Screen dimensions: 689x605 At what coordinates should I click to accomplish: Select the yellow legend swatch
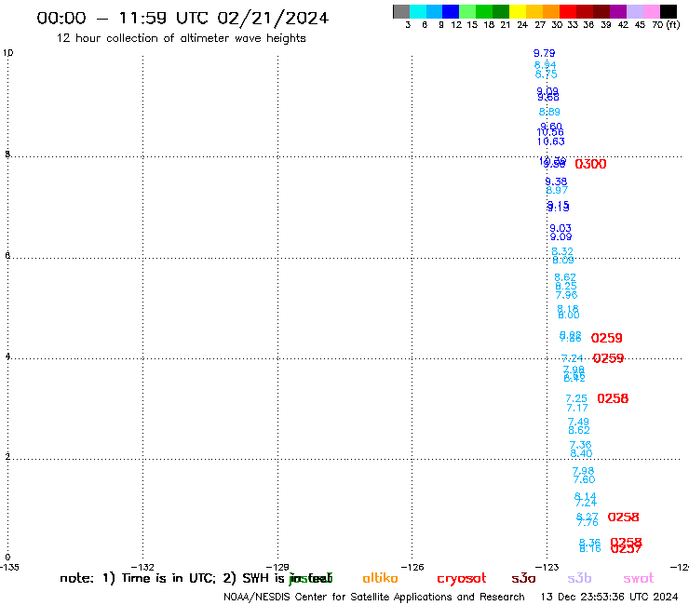pyautogui.click(x=518, y=11)
